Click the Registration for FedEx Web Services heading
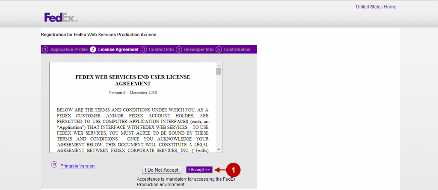Image resolution: width=438 pixels, height=190 pixels. pyautogui.click(x=99, y=35)
